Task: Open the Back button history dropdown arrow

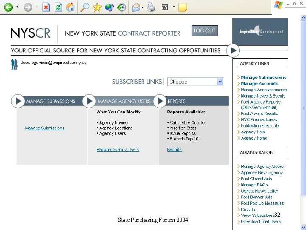Action: [17, 7]
